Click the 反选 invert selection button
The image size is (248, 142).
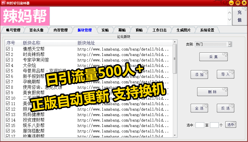point(225,108)
